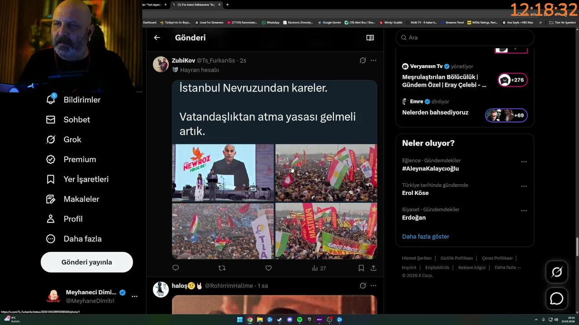
Task: Open floating Grok button
Action: (x=557, y=272)
